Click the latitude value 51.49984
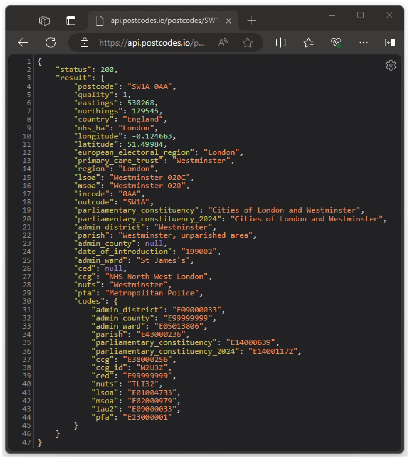The height and width of the screenshot is (459, 410). [145, 144]
